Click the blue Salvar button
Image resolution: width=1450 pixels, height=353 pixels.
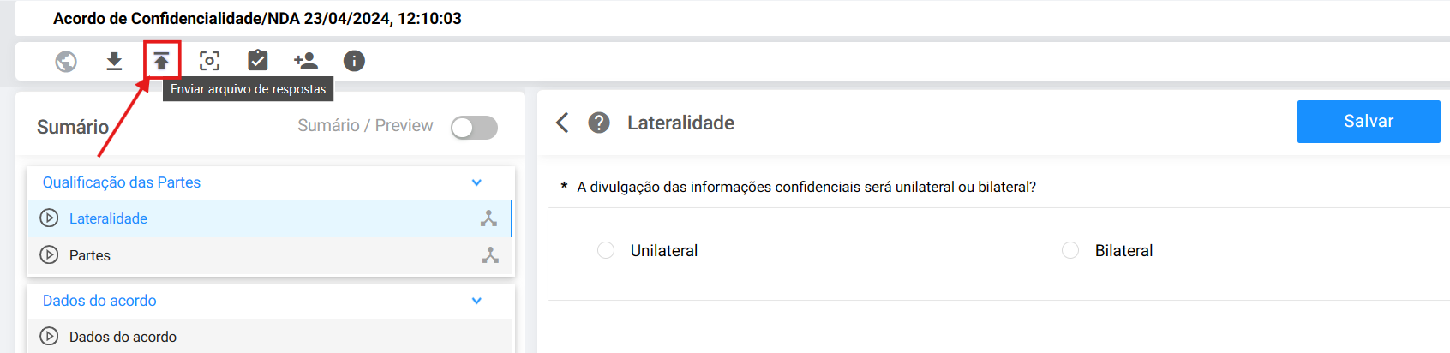coord(1369,122)
